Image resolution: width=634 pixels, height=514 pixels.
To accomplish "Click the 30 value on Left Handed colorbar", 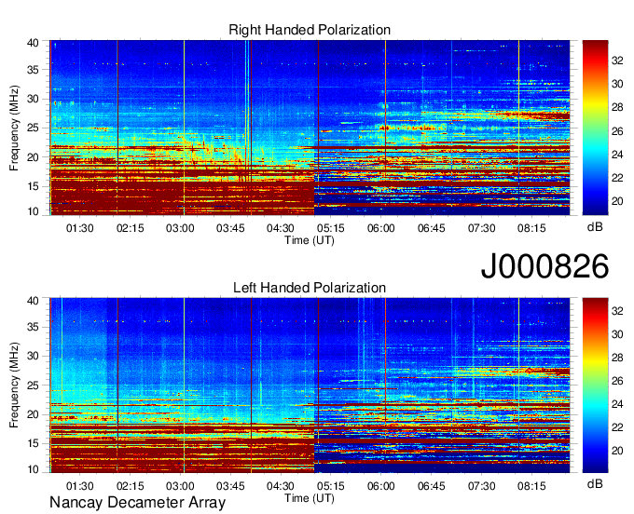I will click(617, 334).
